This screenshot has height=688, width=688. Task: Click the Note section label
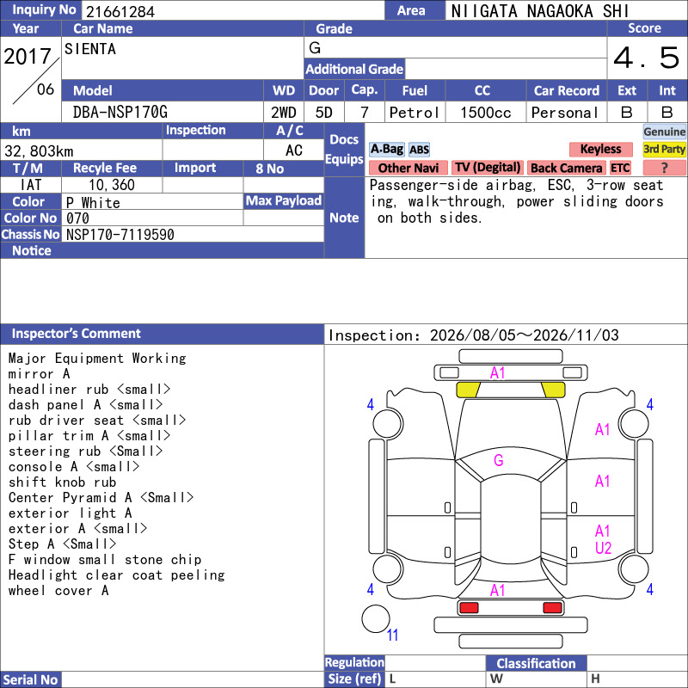(344, 218)
